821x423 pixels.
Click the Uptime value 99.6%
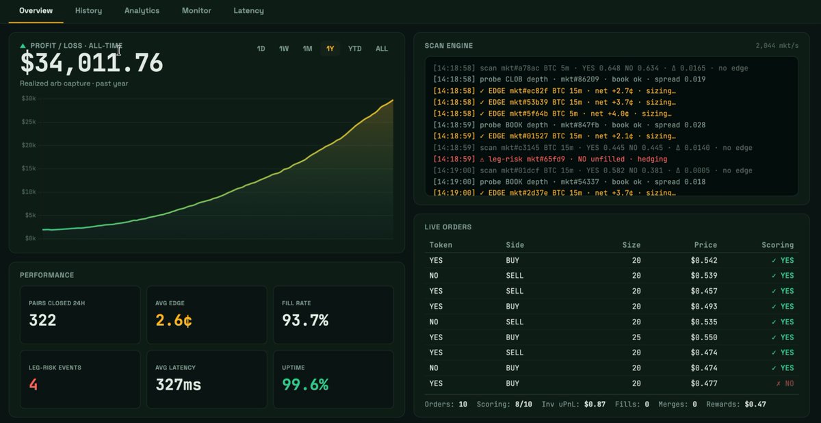(x=305, y=385)
